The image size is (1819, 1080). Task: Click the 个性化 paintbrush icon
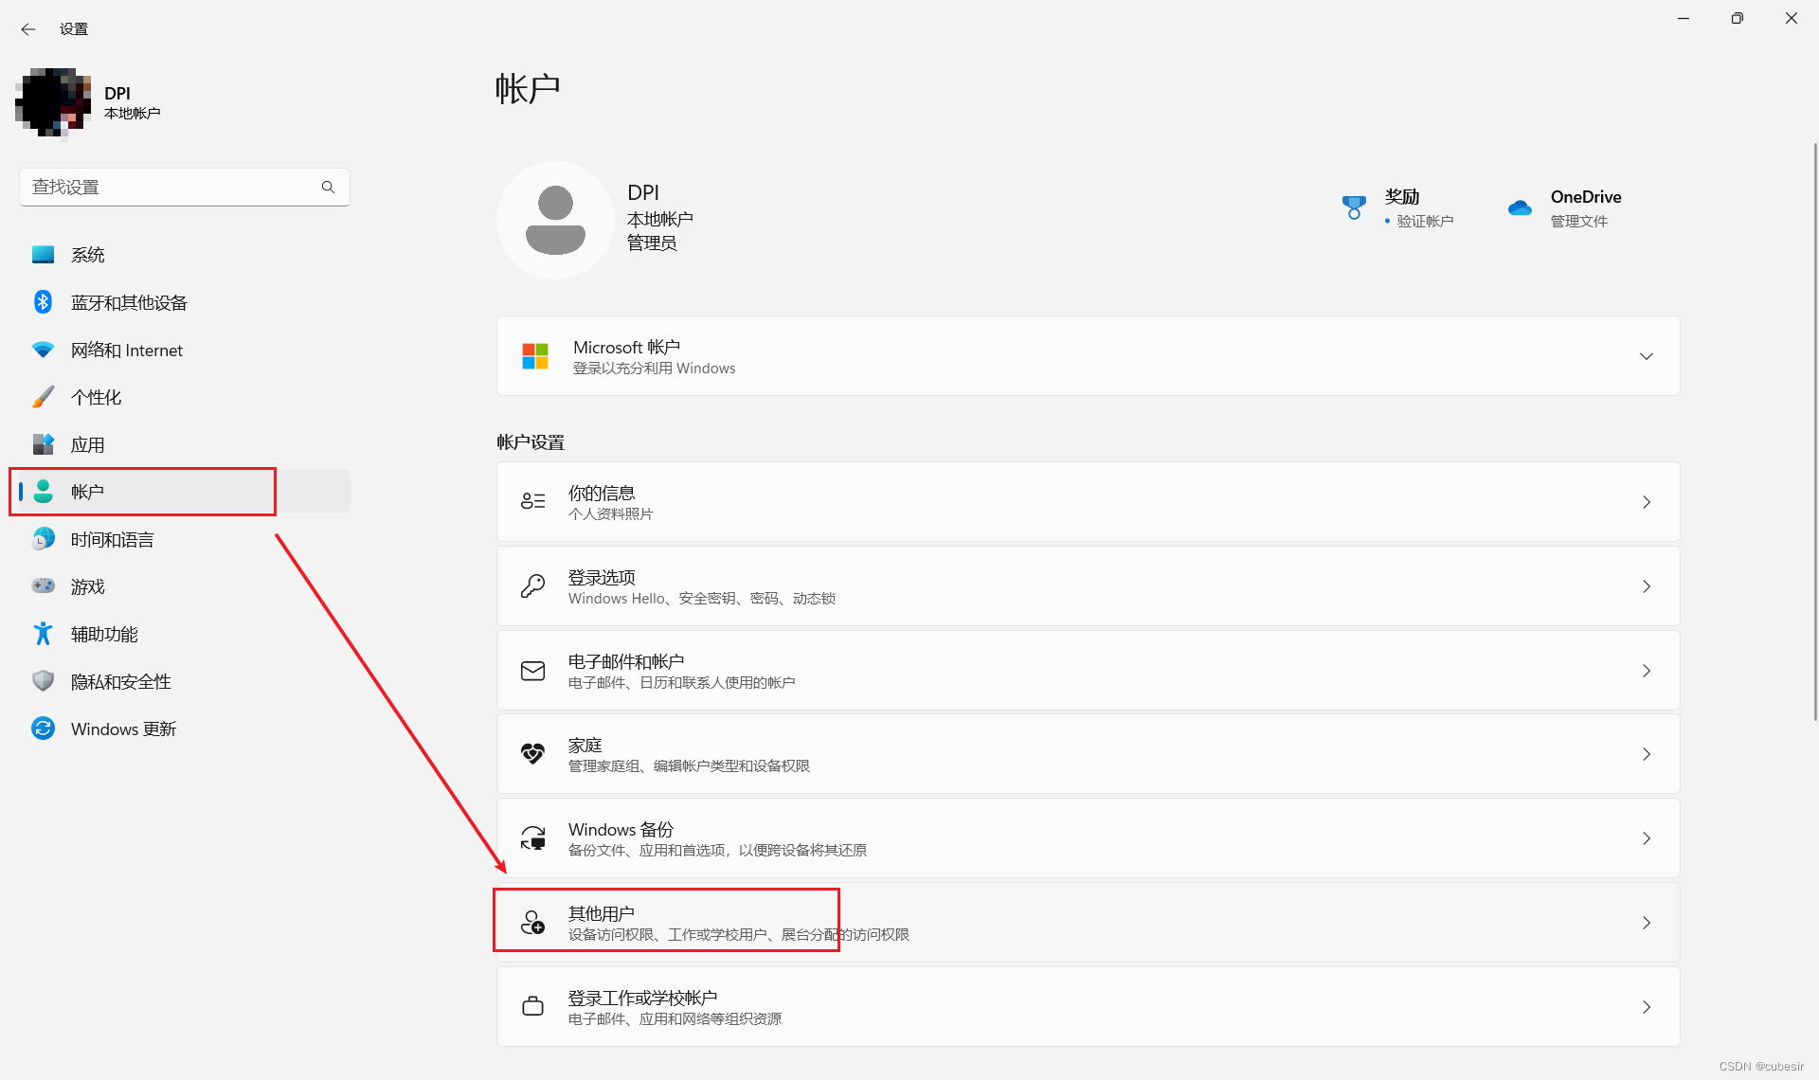43,396
